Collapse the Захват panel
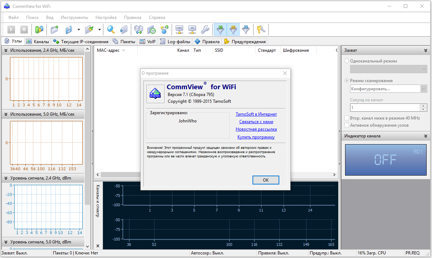The height and width of the screenshot is (258, 432). [x=426, y=50]
